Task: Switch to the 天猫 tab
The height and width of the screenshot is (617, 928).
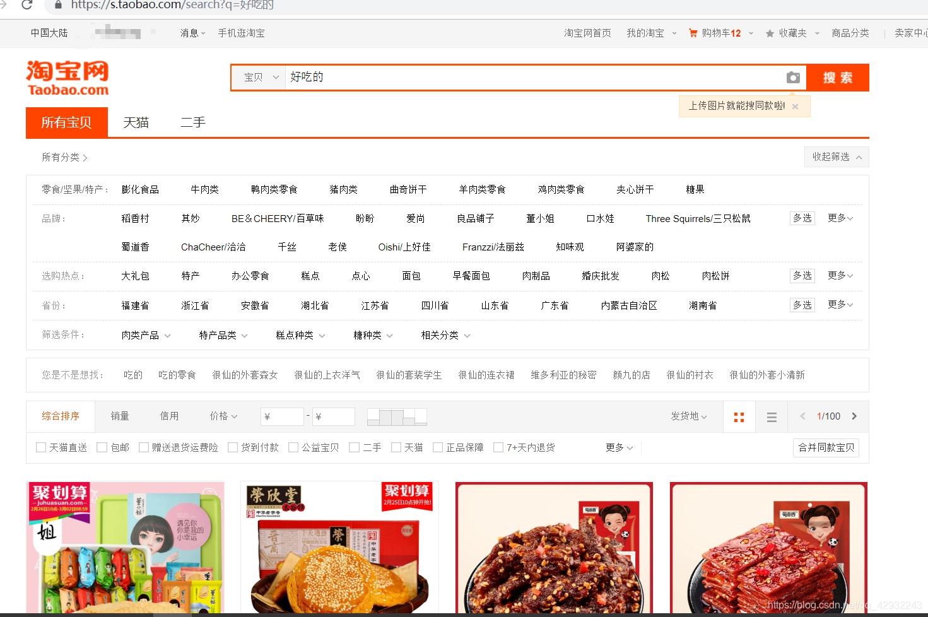Action: (x=136, y=122)
